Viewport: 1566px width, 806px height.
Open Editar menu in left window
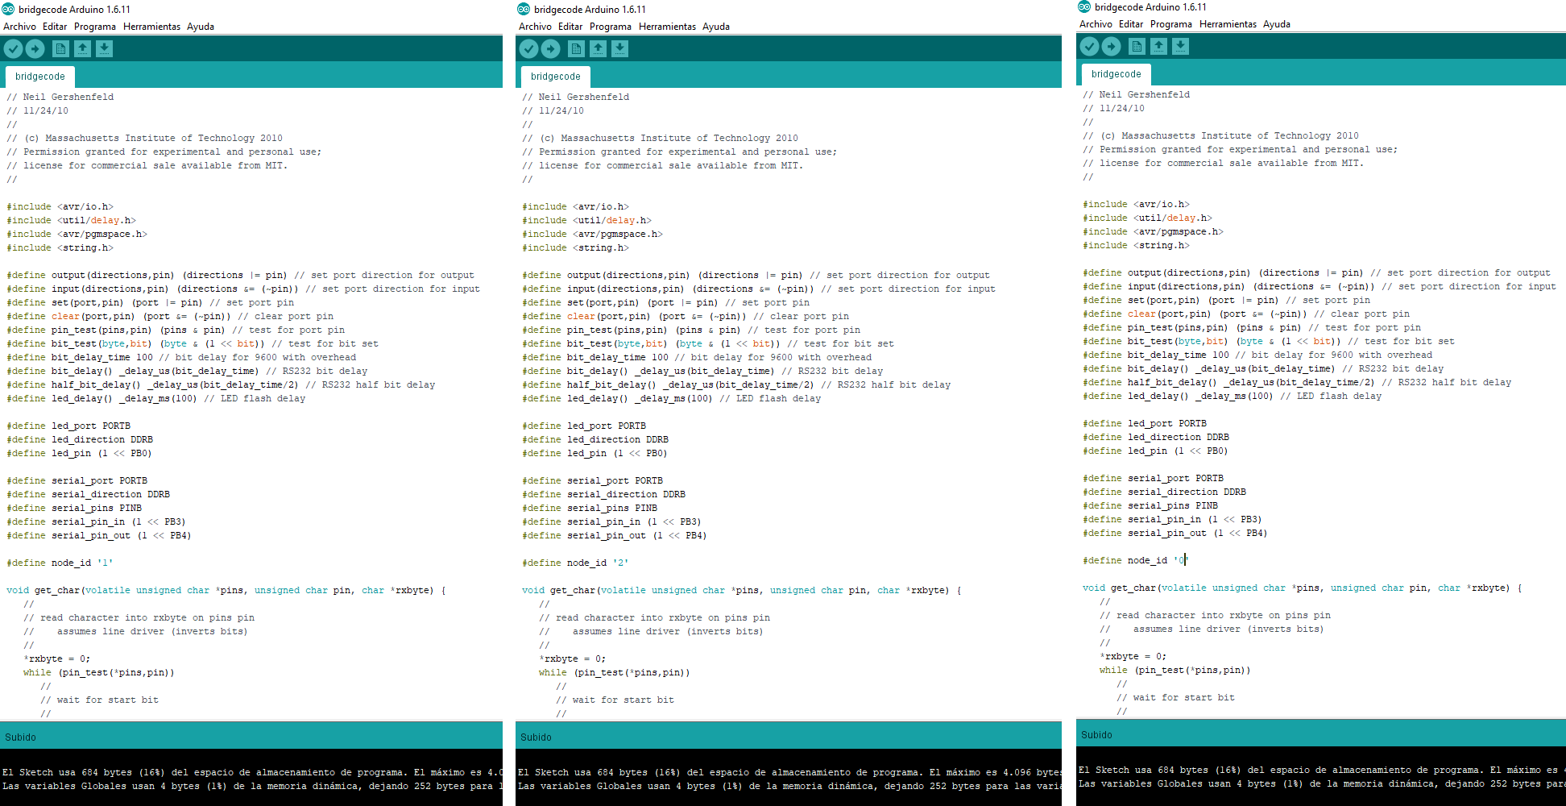tap(55, 27)
